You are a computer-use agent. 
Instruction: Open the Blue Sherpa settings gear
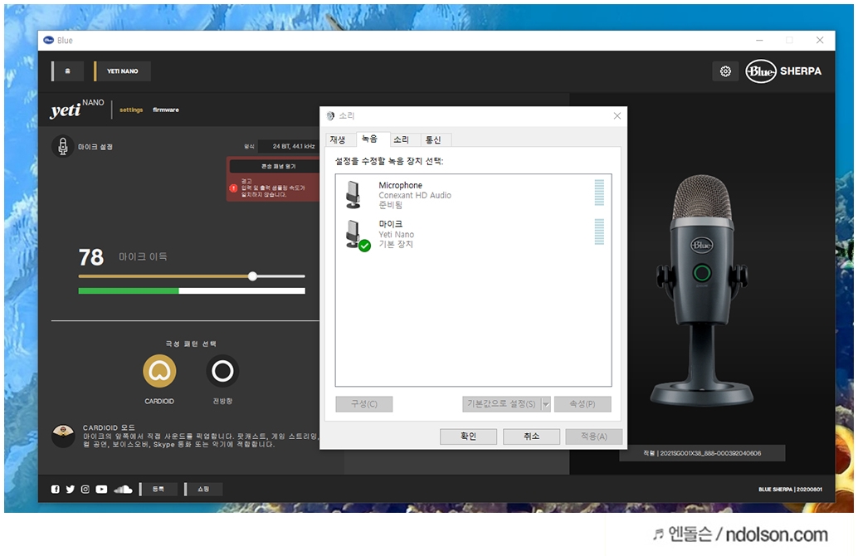point(725,71)
